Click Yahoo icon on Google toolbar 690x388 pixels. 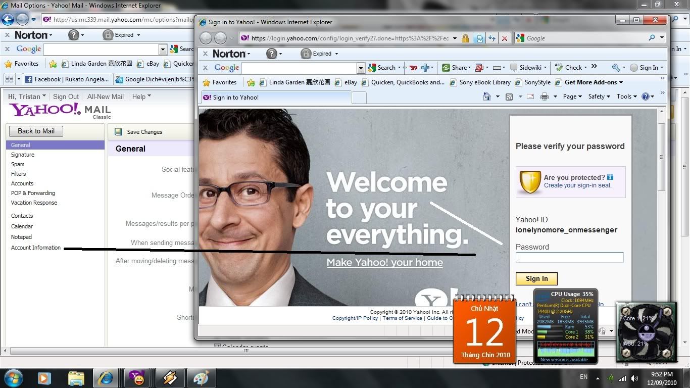pos(413,68)
